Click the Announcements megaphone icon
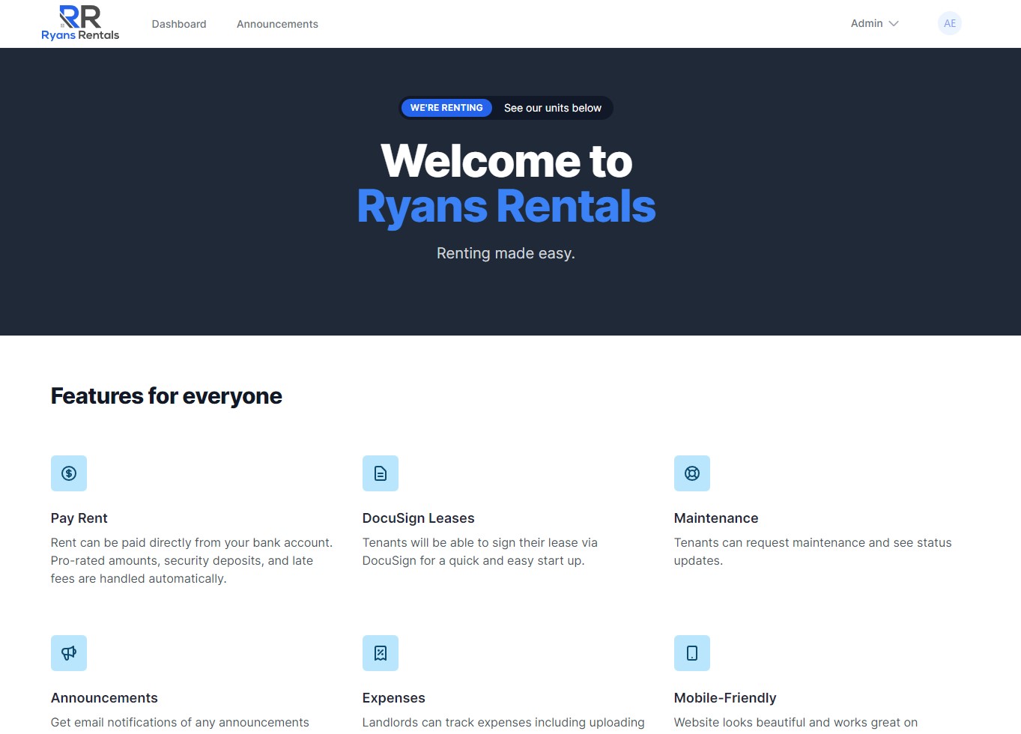The image size is (1021, 734). 69,653
